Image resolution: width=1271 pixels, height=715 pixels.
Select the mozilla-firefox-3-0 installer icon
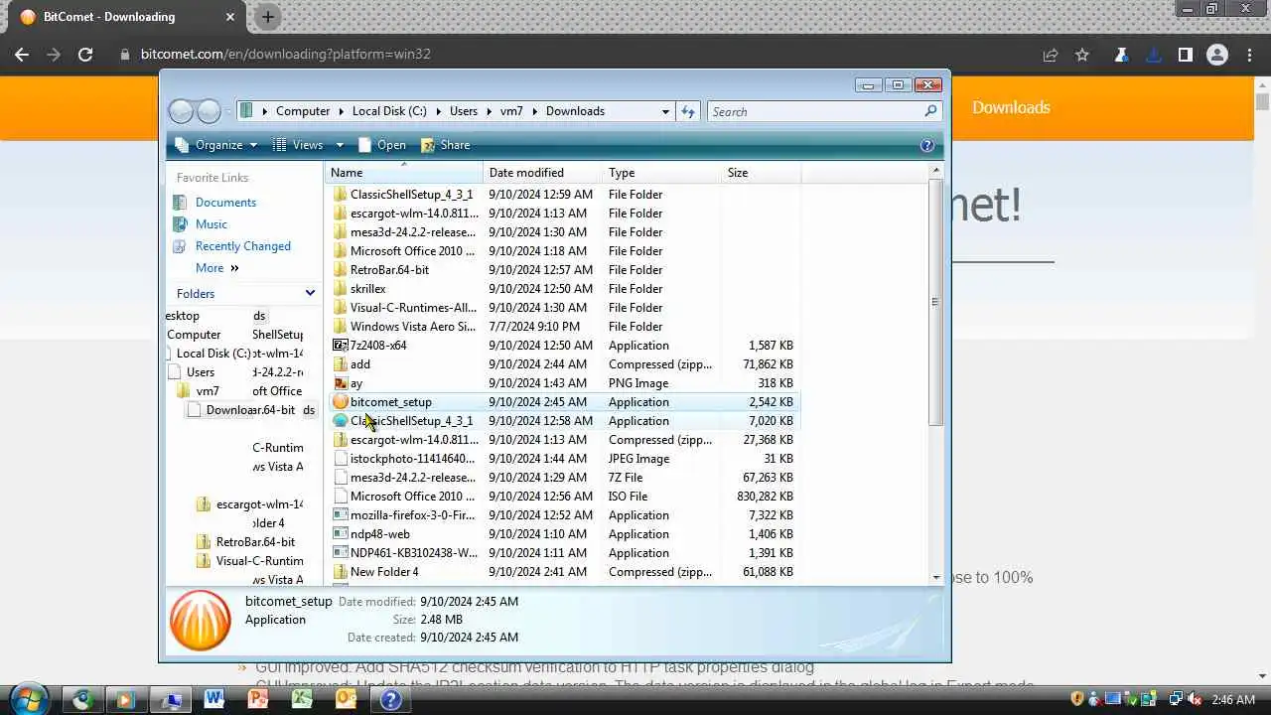point(340,515)
